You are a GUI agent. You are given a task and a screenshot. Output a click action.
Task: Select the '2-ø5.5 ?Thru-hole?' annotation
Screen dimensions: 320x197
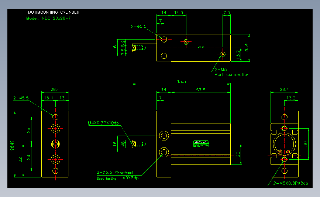tap(115, 173)
